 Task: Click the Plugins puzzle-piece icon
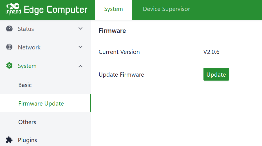click(x=9, y=140)
